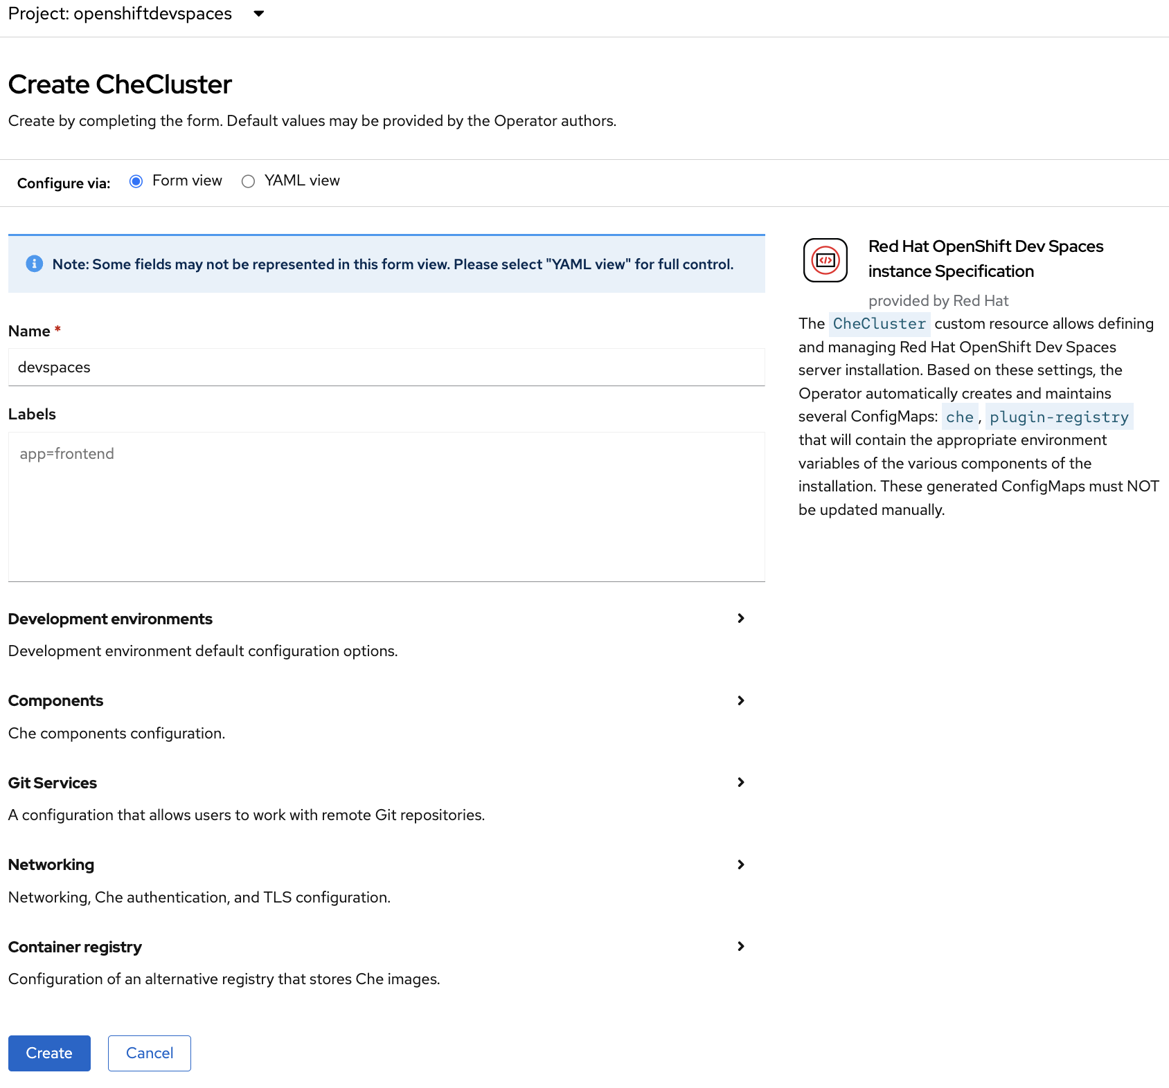1169x1088 pixels.
Task: Expand the Networking section chevron
Action: coord(741,864)
